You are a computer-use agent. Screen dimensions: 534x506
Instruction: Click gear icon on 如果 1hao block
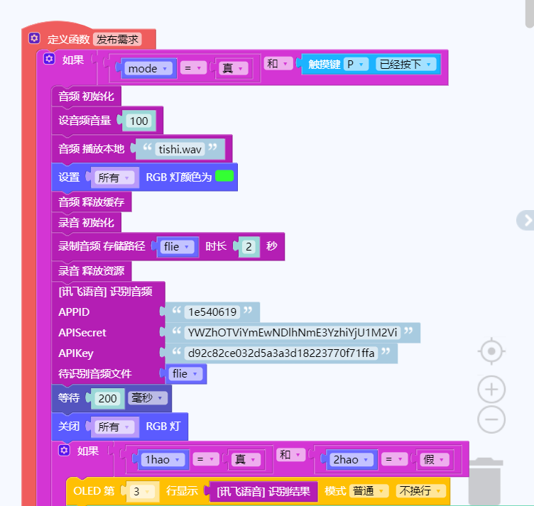pyautogui.click(x=64, y=450)
